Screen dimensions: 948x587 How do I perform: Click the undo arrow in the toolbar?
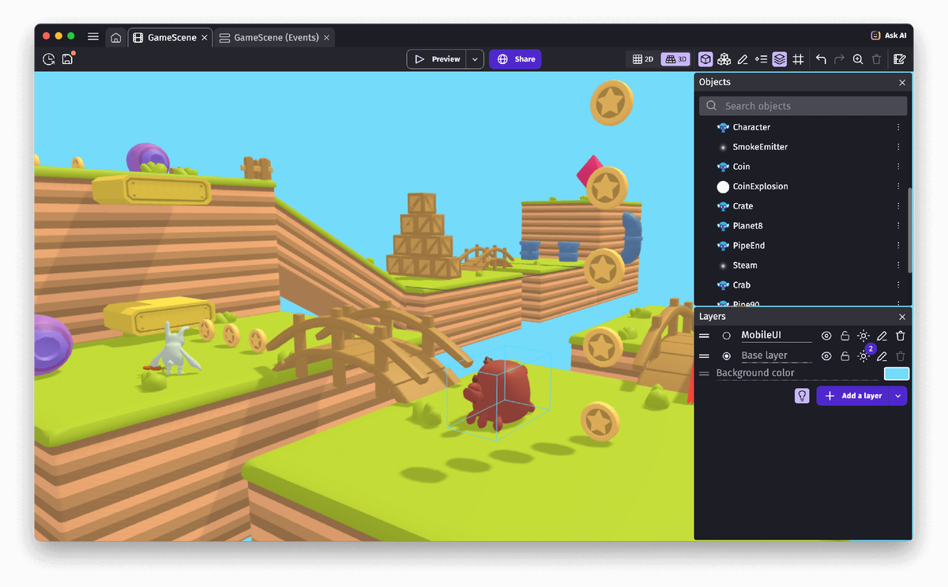pyautogui.click(x=821, y=58)
